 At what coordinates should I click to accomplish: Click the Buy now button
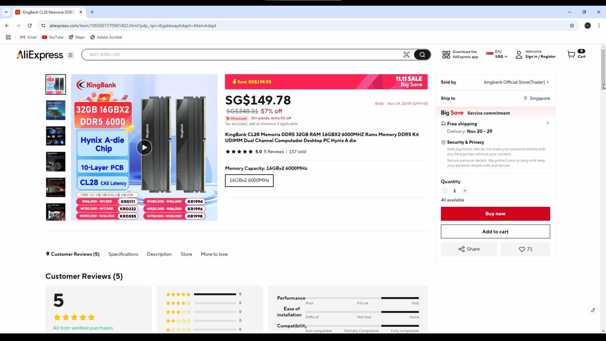click(x=495, y=214)
